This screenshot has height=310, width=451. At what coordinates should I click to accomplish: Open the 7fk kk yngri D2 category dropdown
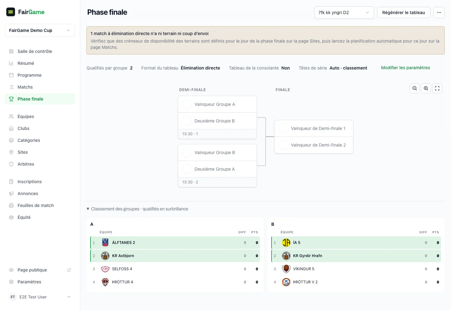[x=344, y=13]
